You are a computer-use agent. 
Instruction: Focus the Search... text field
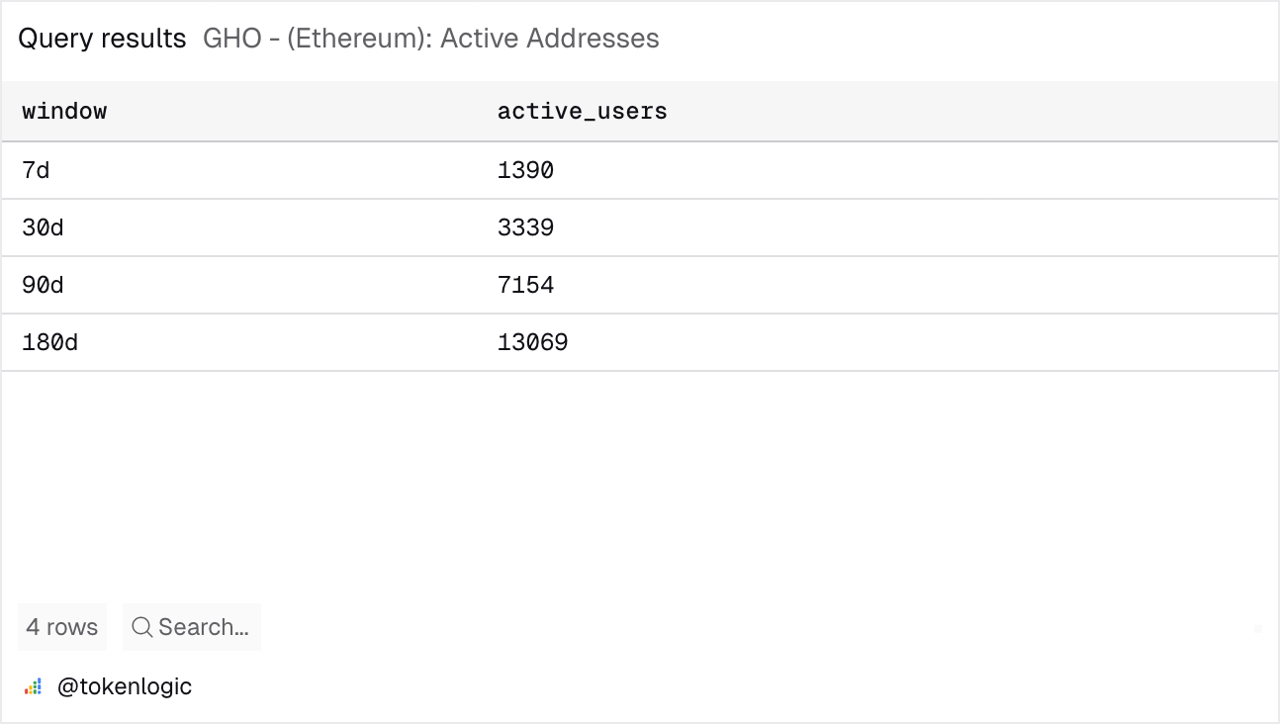point(204,627)
